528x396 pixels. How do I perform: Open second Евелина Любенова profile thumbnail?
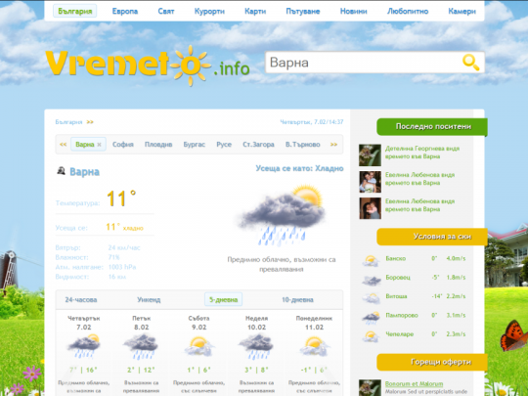370,208
